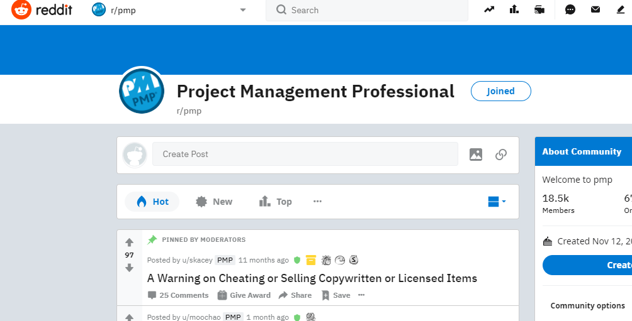Create a link post with the chain icon
Image resolution: width=632 pixels, height=321 pixels.
[x=501, y=155]
